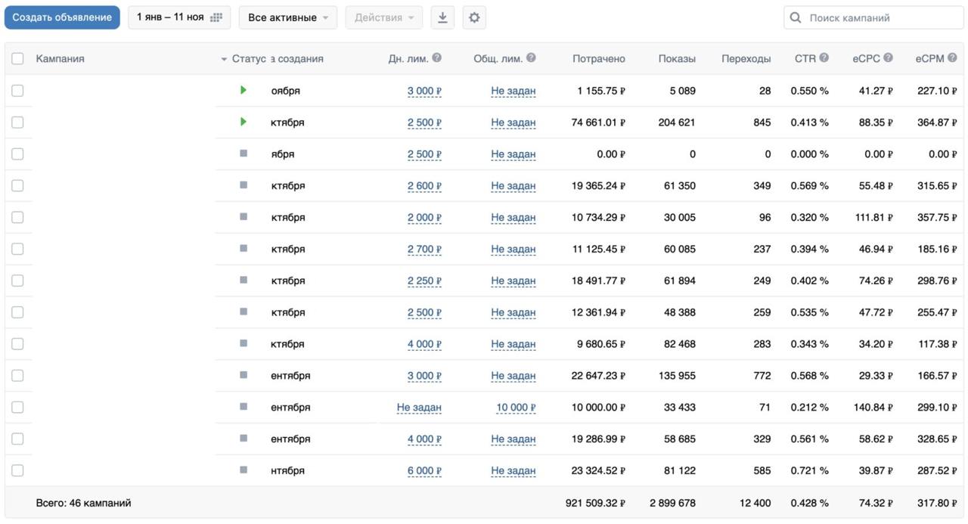The width and height of the screenshot is (968, 524).
Task: Click the 10 000 ₽ total limit link
Action: tap(516, 408)
